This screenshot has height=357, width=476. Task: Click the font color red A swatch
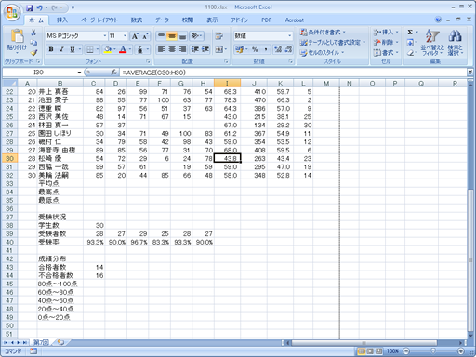[123, 49]
